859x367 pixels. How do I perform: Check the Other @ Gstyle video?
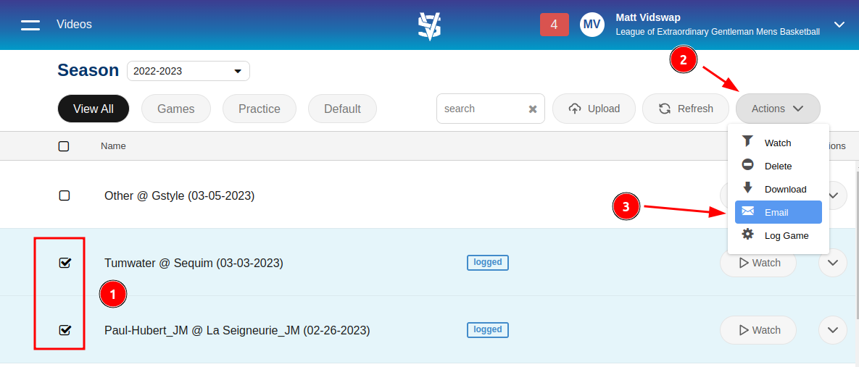64,195
